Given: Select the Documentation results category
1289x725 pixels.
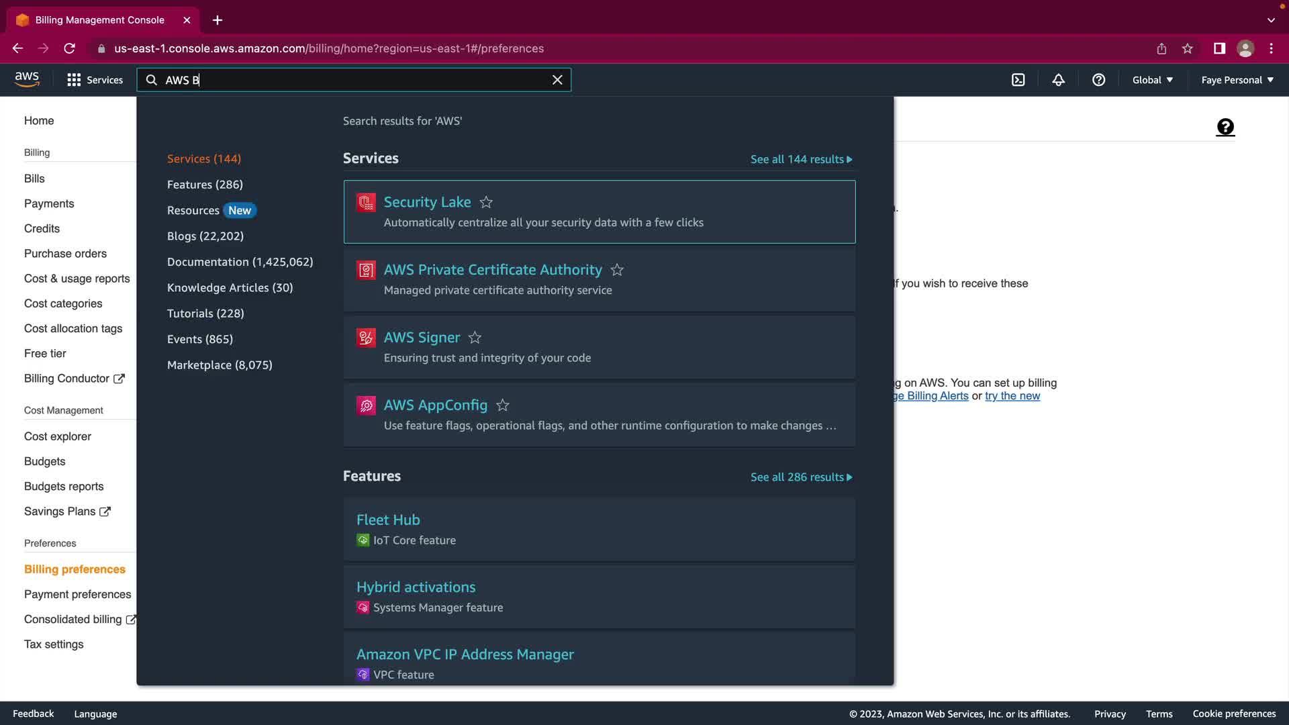Looking at the screenshot, I should point(240,262).
